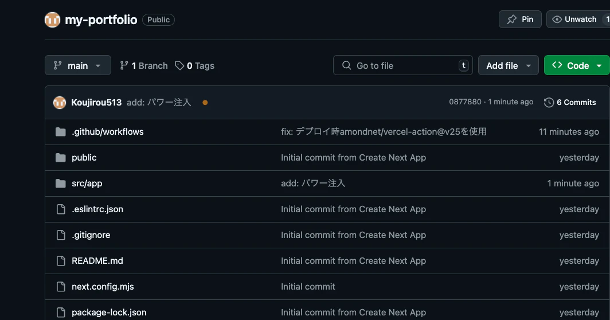Open the .github/workflows folder icon

(61, 132)
